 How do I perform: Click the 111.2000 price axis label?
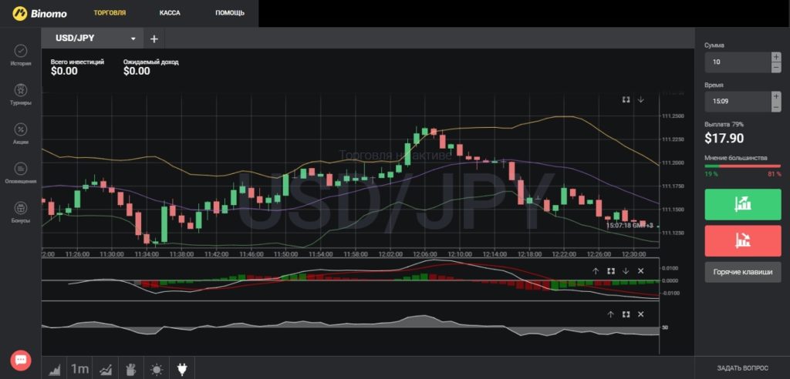coord(674,163)
